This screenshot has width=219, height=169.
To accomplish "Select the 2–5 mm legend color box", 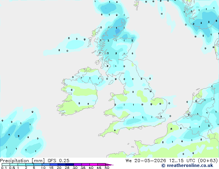I will [30, 165].
